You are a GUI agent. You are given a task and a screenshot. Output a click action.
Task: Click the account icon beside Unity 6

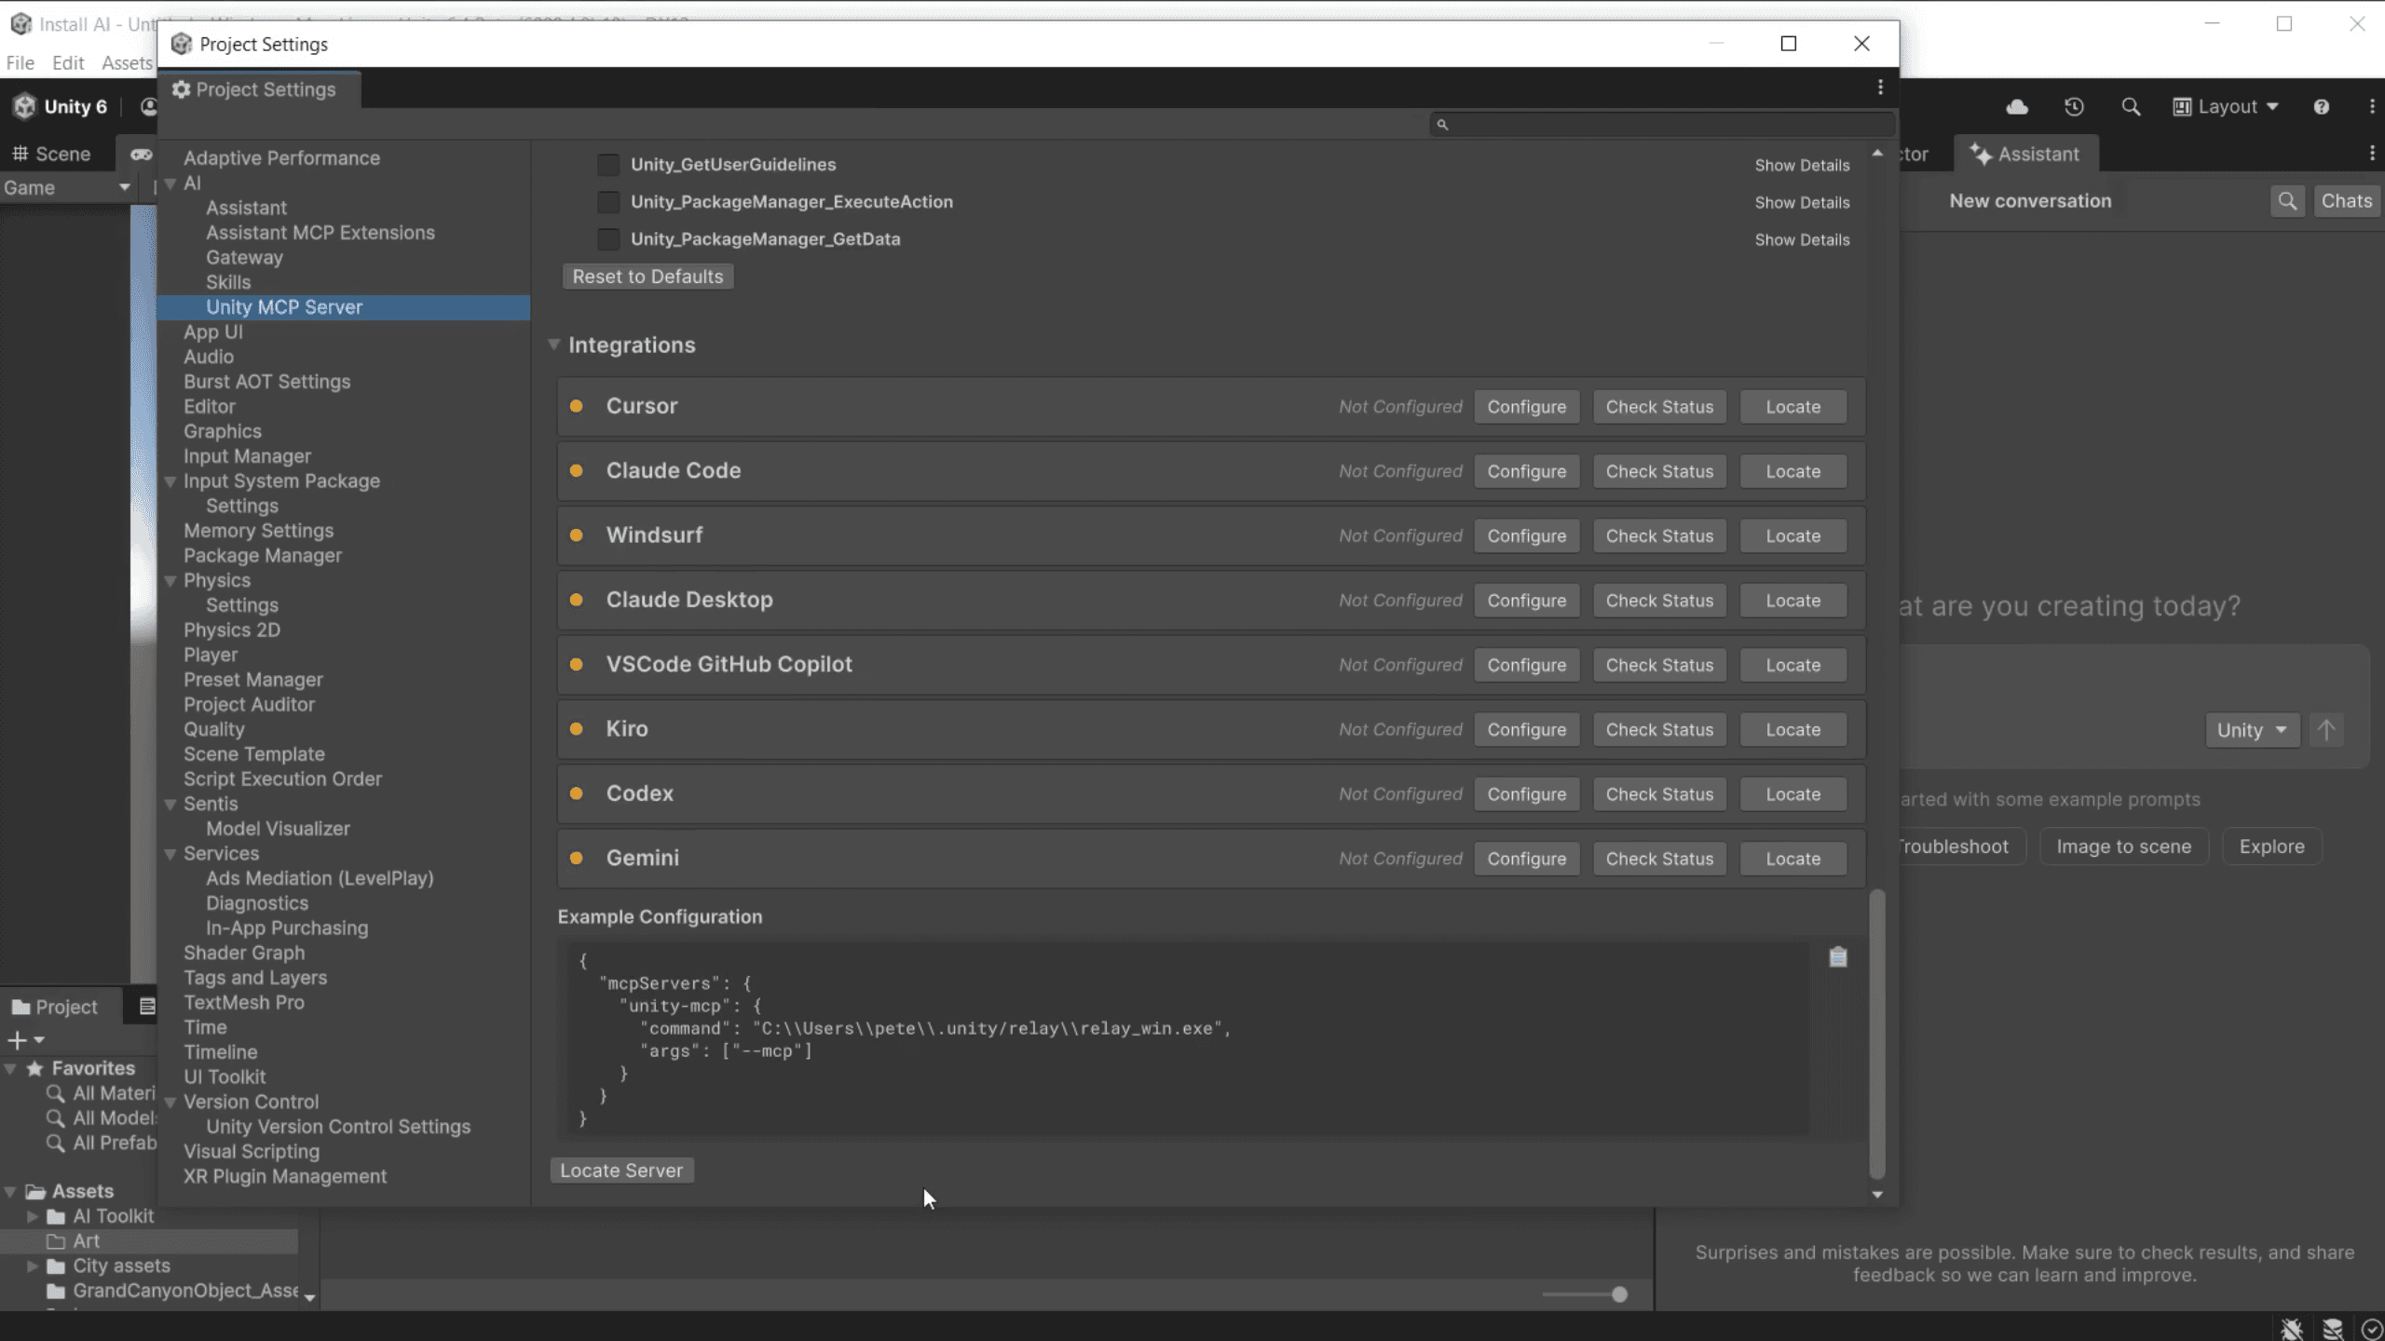click(148, 107)
